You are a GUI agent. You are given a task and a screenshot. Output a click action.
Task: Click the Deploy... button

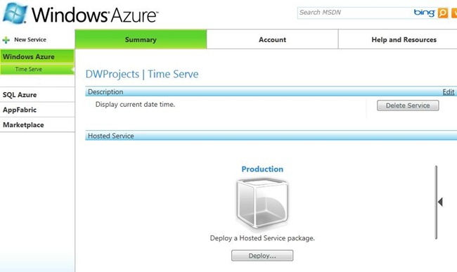coord(262,255)
